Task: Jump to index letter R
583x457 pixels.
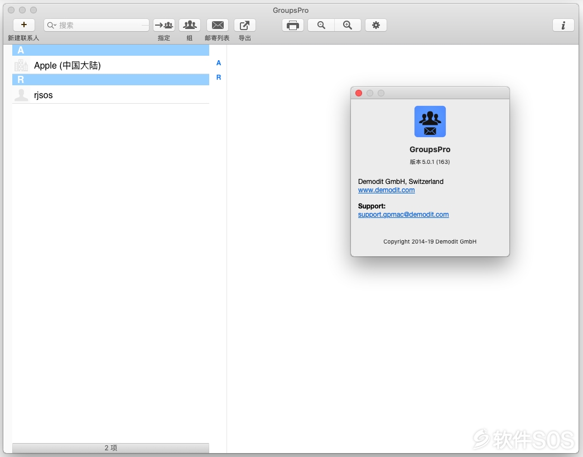Action: click(219, 77)
